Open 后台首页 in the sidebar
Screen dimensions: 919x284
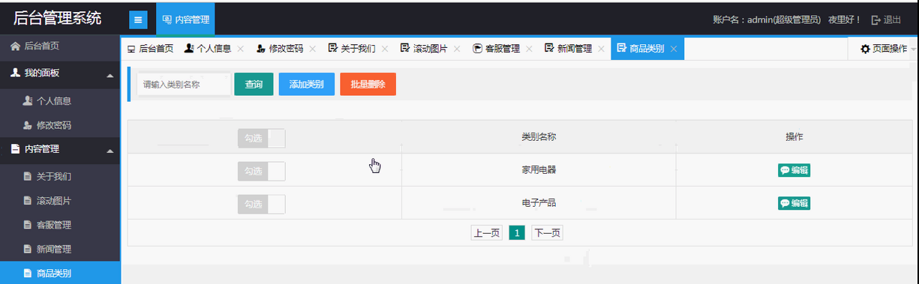pyautogui.click(x=60, y=46)
